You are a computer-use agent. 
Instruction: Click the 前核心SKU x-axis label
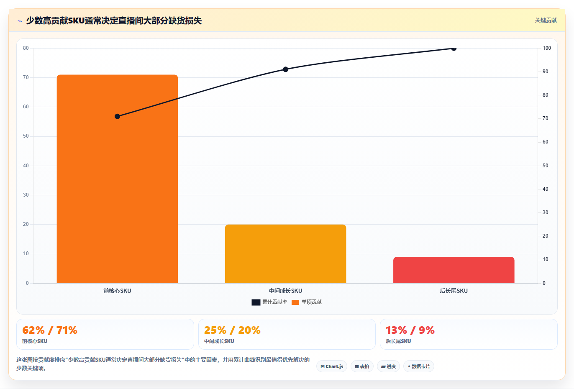click(x=117, y=291)
